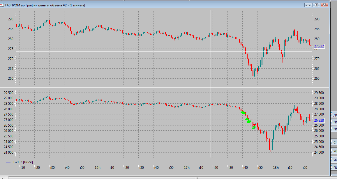Select the lowest green buy marker on GZH2 chart
The image size is (337, 179).
253,128
